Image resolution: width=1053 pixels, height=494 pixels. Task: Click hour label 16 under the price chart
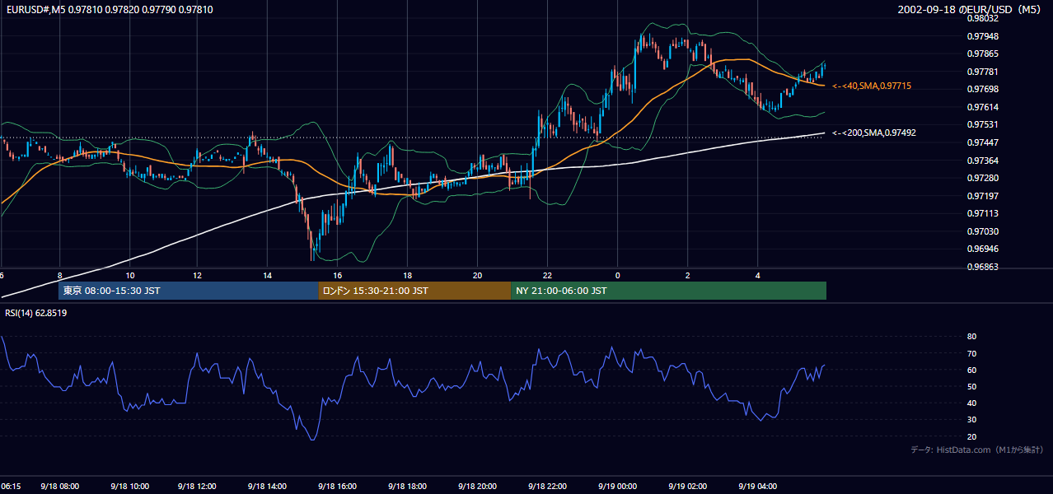(x=337, y=275)
